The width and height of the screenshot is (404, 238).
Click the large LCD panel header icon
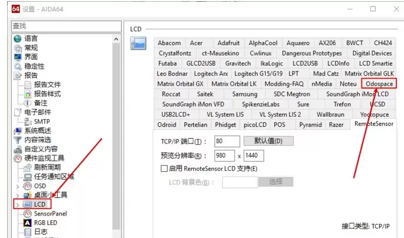[x=138, y=43]
